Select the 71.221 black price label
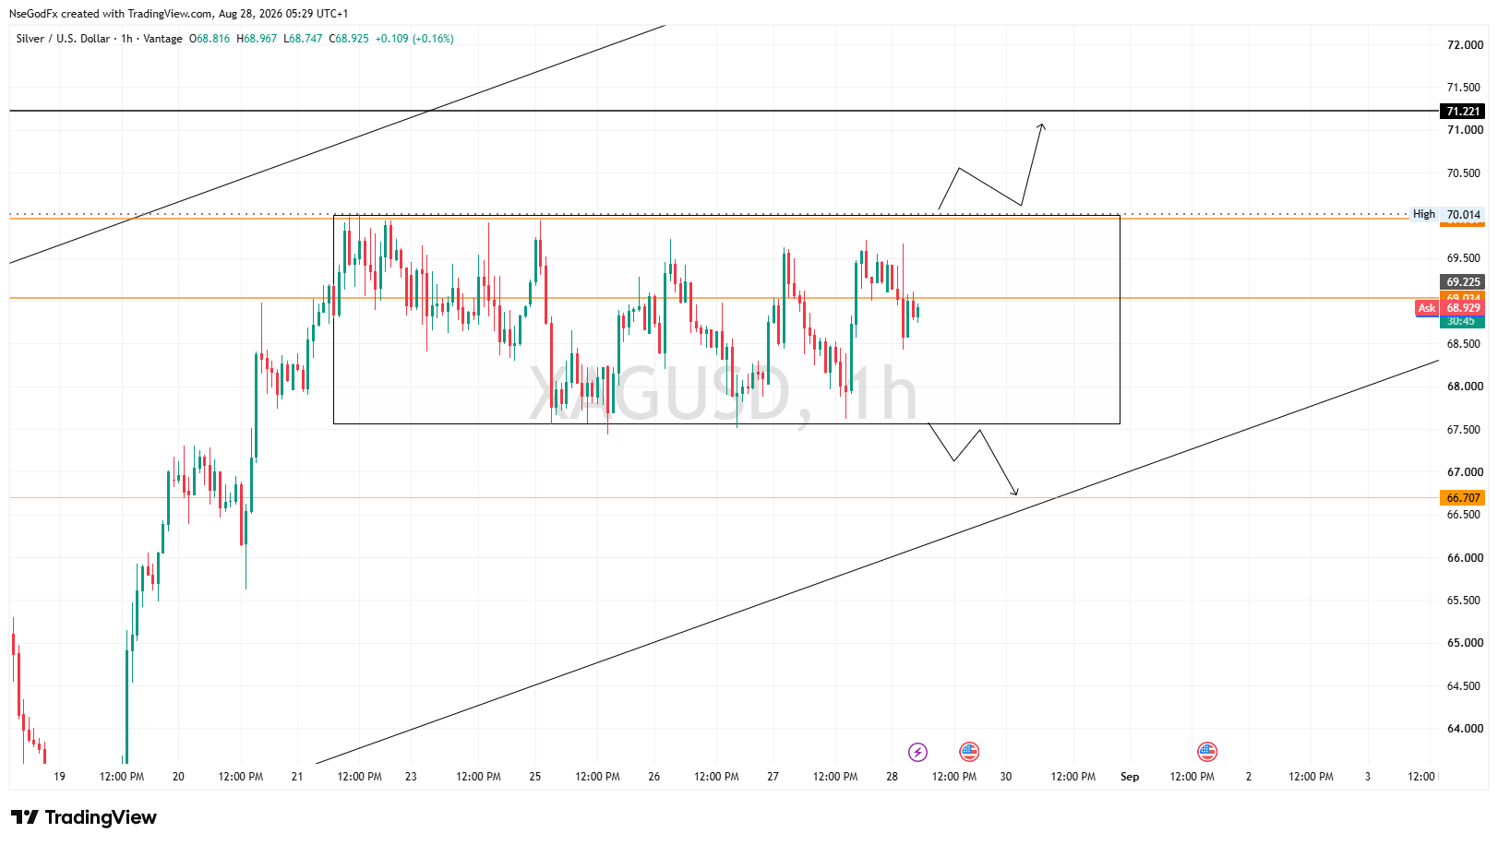Viewport: 1498px width, 845px height. (x=1463, y=112)
